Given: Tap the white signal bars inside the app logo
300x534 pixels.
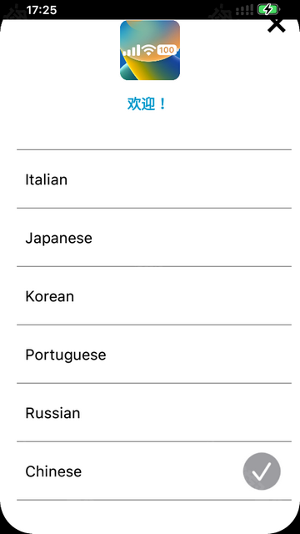Looking at the screenshot, I should (132, 51).
